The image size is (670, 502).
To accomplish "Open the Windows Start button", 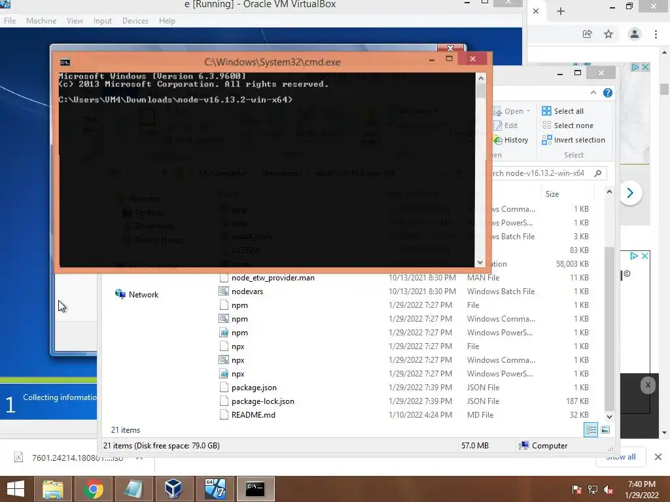I will (16, 489).
